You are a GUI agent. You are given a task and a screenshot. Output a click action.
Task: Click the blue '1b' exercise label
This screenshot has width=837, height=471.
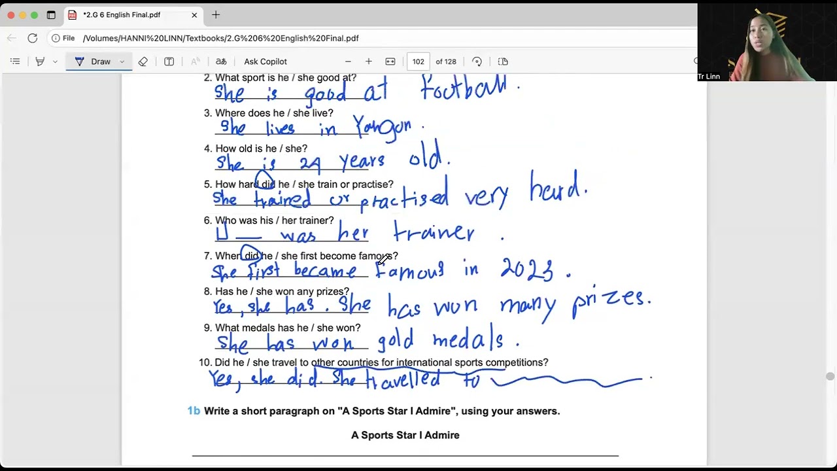194,411
